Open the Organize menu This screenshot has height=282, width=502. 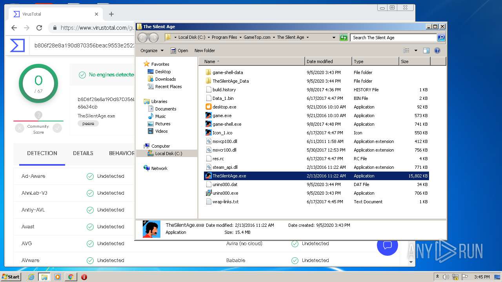[152, 51]
